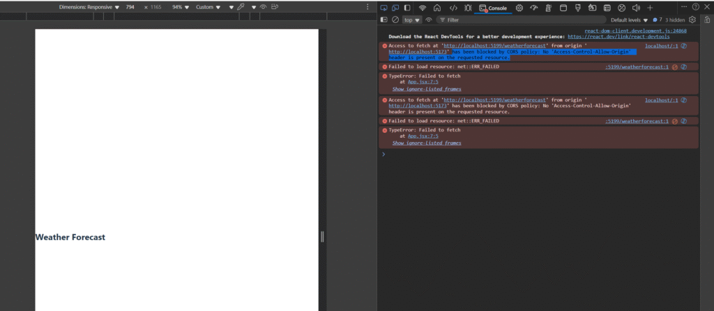Open the Network conditions wifi icon tool
This screenshot has width=714, height=311.
pyautogui.click(x=423, y=8)
